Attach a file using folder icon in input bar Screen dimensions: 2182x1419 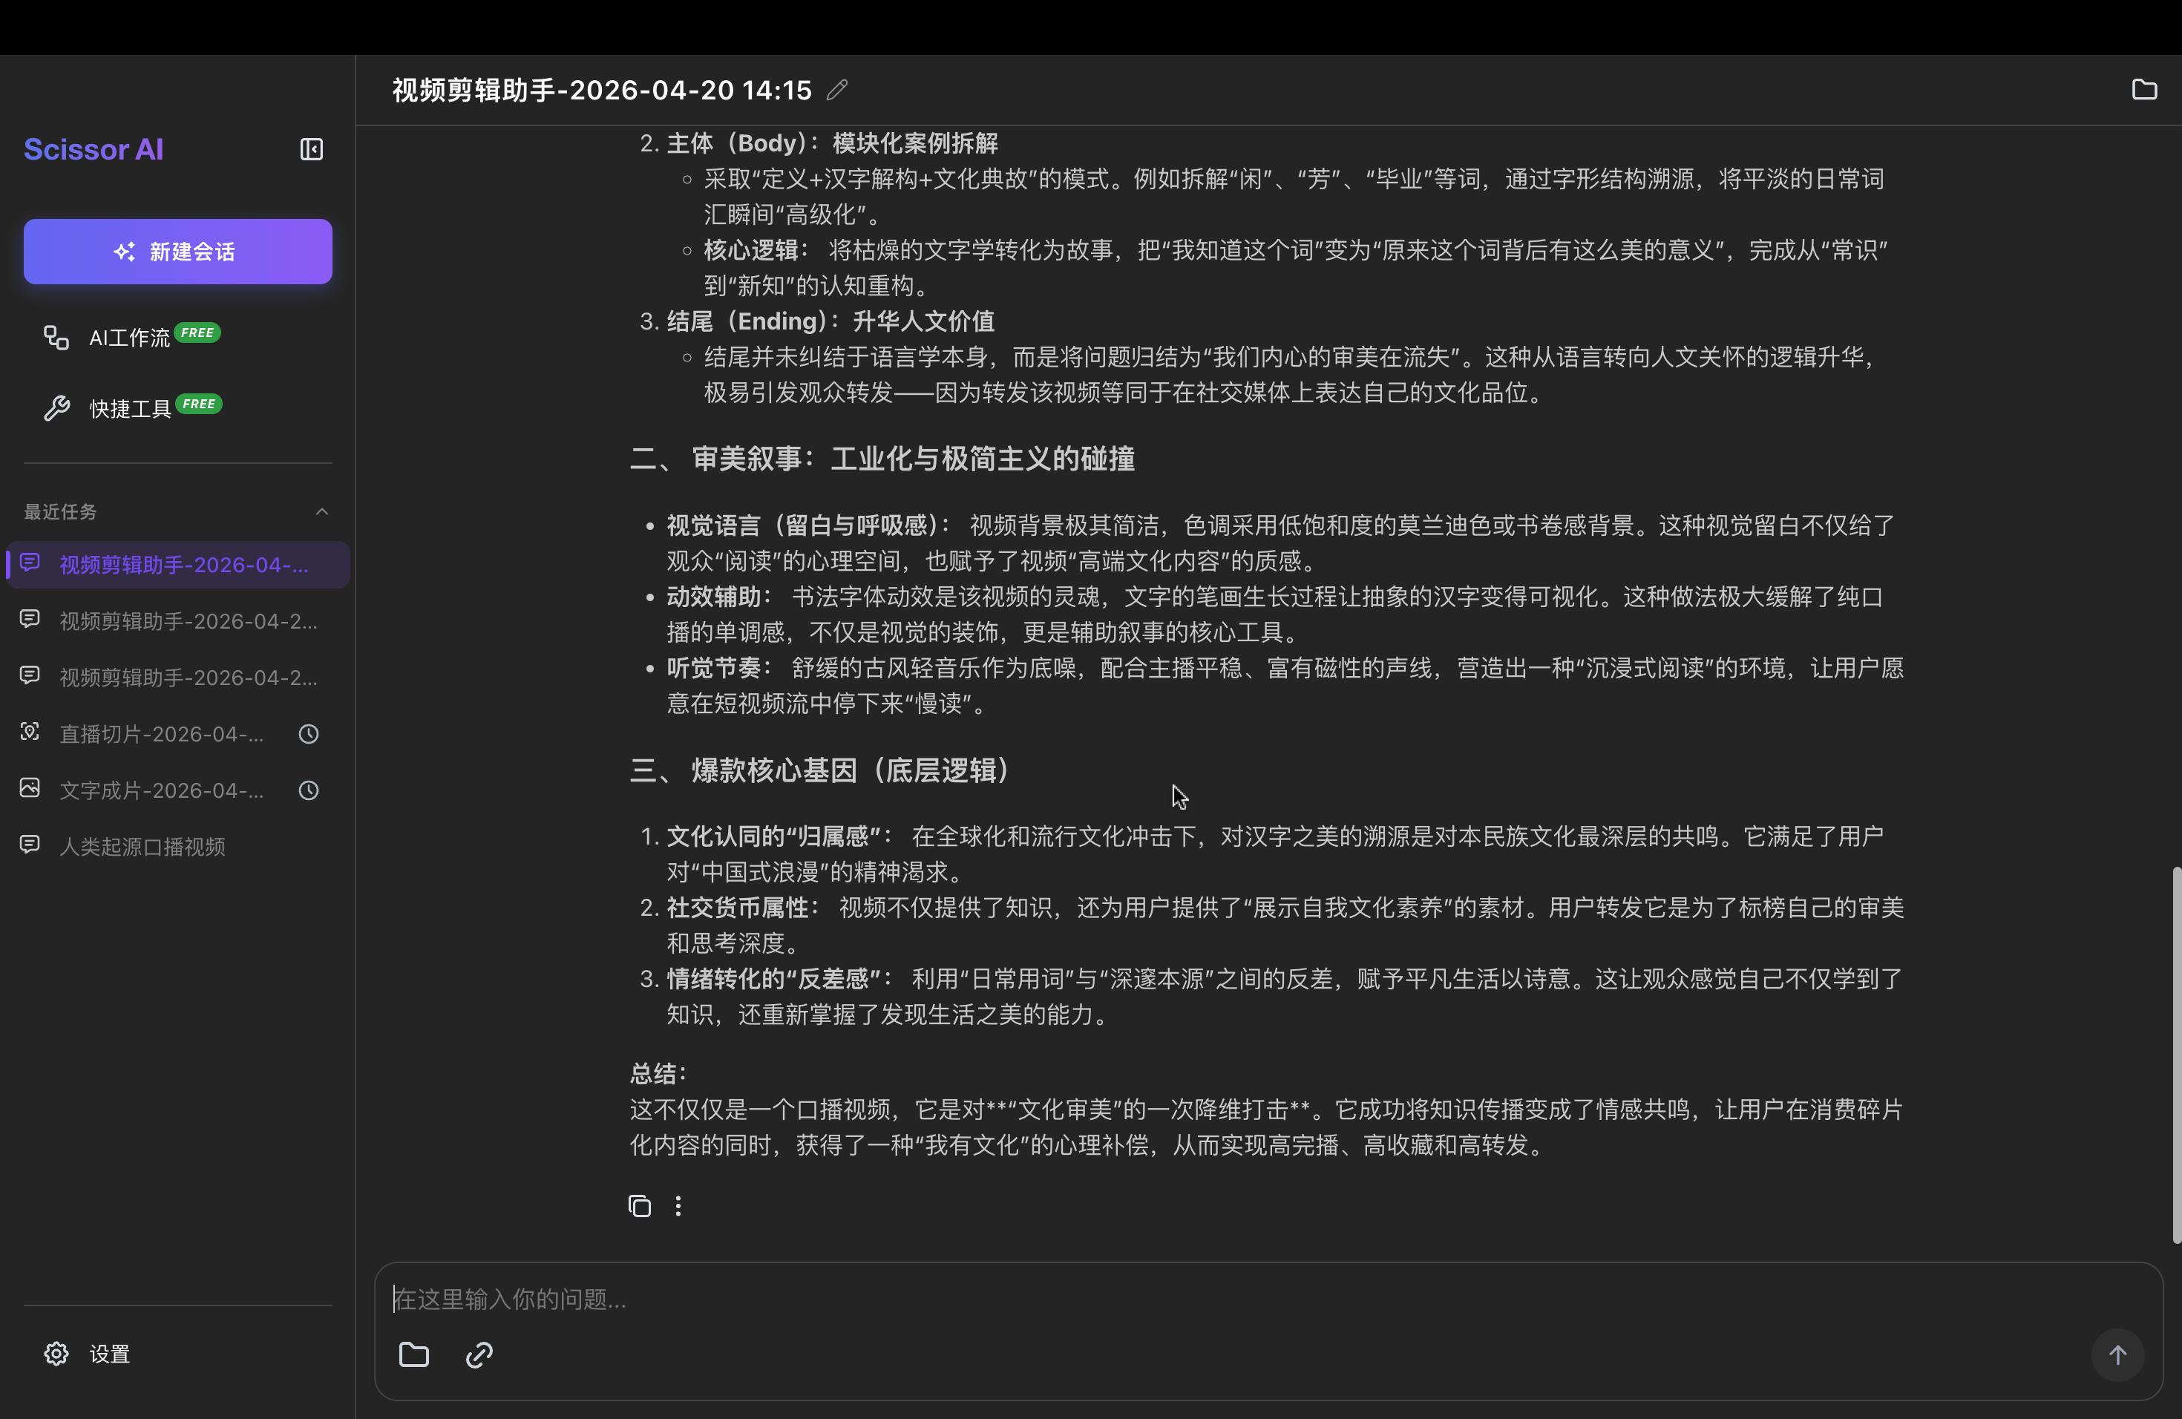point(413,1355)
